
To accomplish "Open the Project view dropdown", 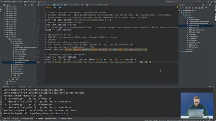I will [x=8, y=5].
